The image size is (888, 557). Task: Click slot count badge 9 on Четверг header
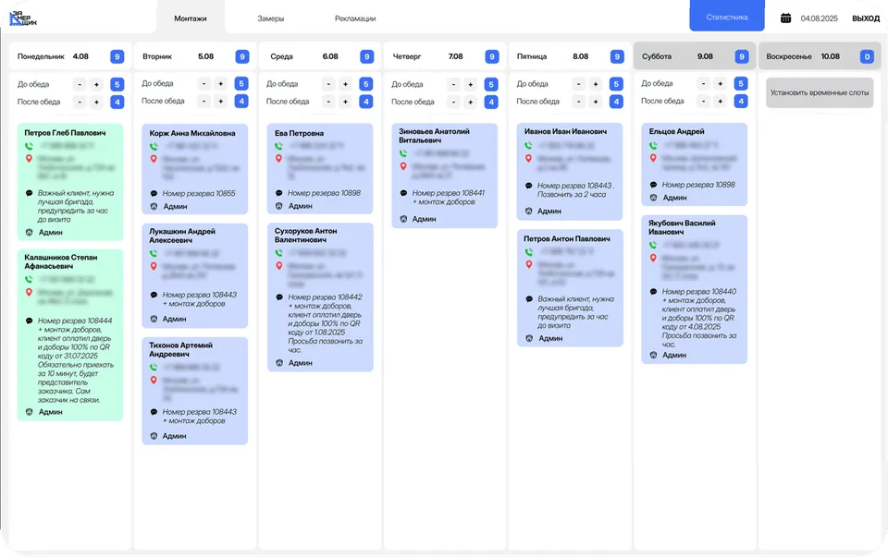[x=491, y=56]
